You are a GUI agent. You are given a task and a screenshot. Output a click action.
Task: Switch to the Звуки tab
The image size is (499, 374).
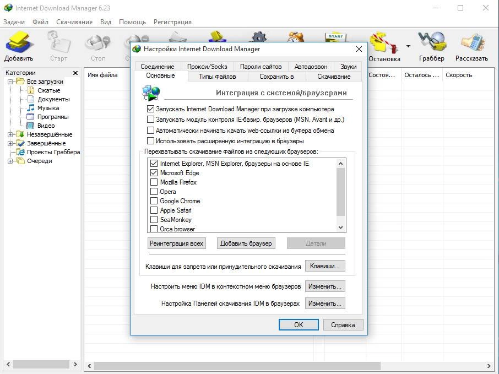coord(348,67)
